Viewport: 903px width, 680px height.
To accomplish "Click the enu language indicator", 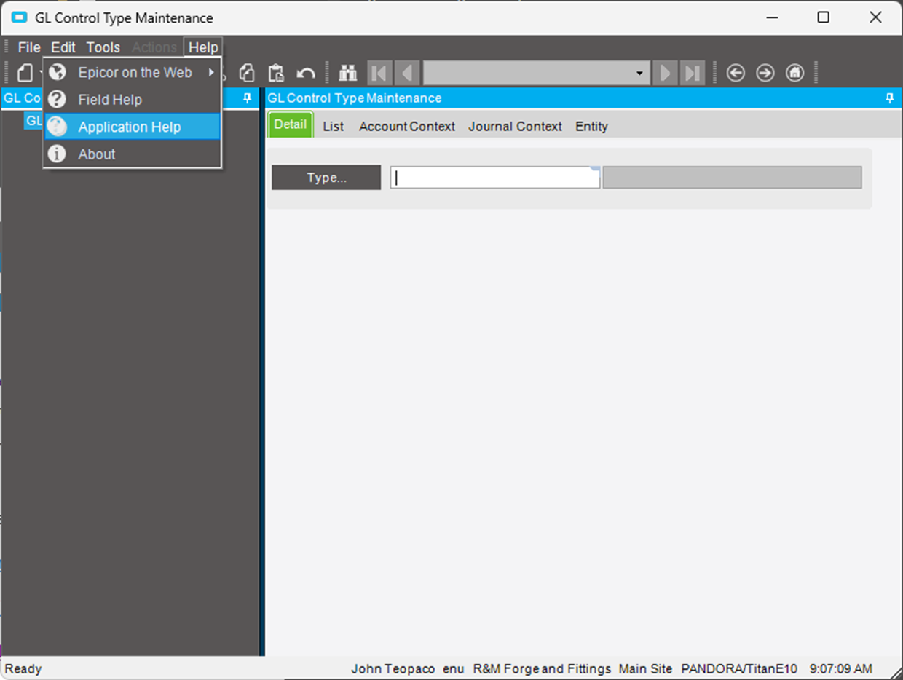I will [x=454, y=668].
